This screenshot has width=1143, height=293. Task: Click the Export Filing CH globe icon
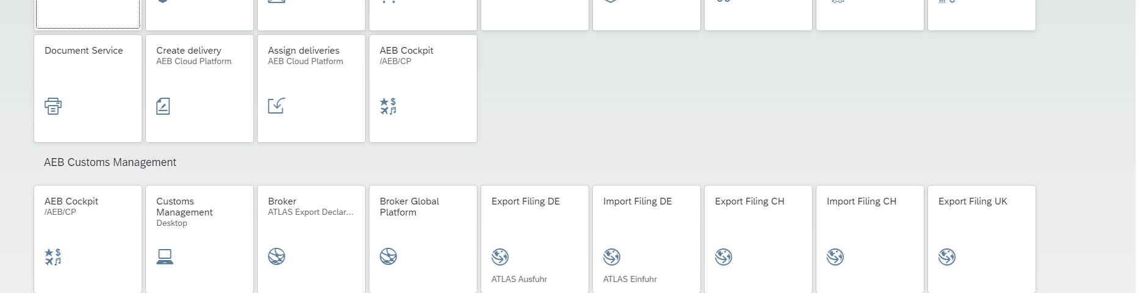(x=724, y=257)
